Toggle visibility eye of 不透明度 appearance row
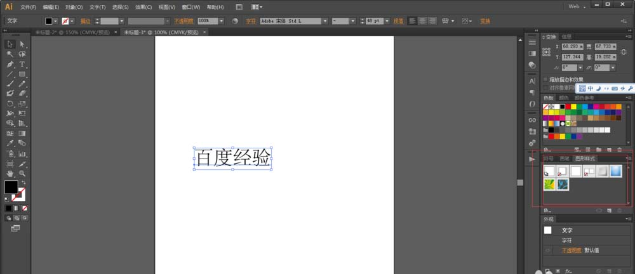 547,251
